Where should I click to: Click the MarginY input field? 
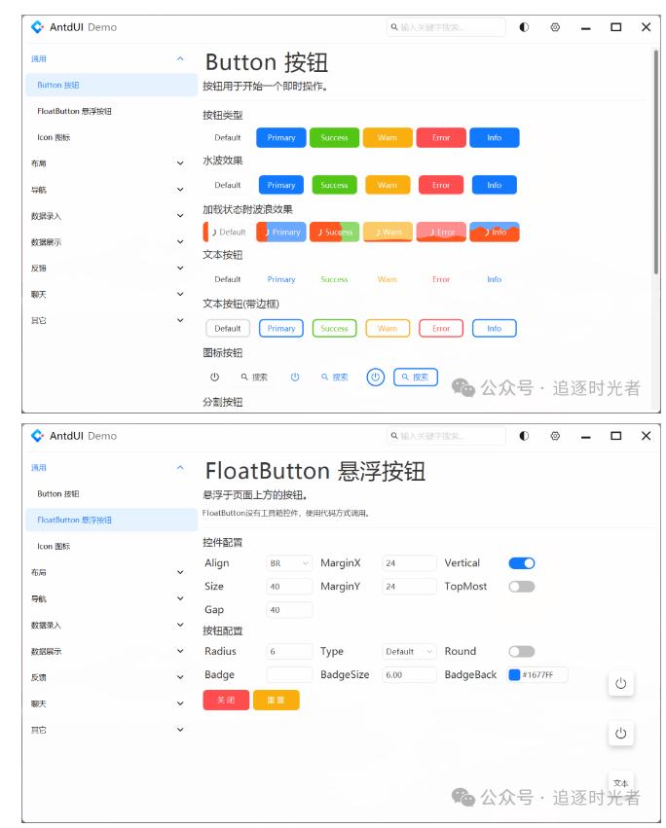tap(409, 587)
